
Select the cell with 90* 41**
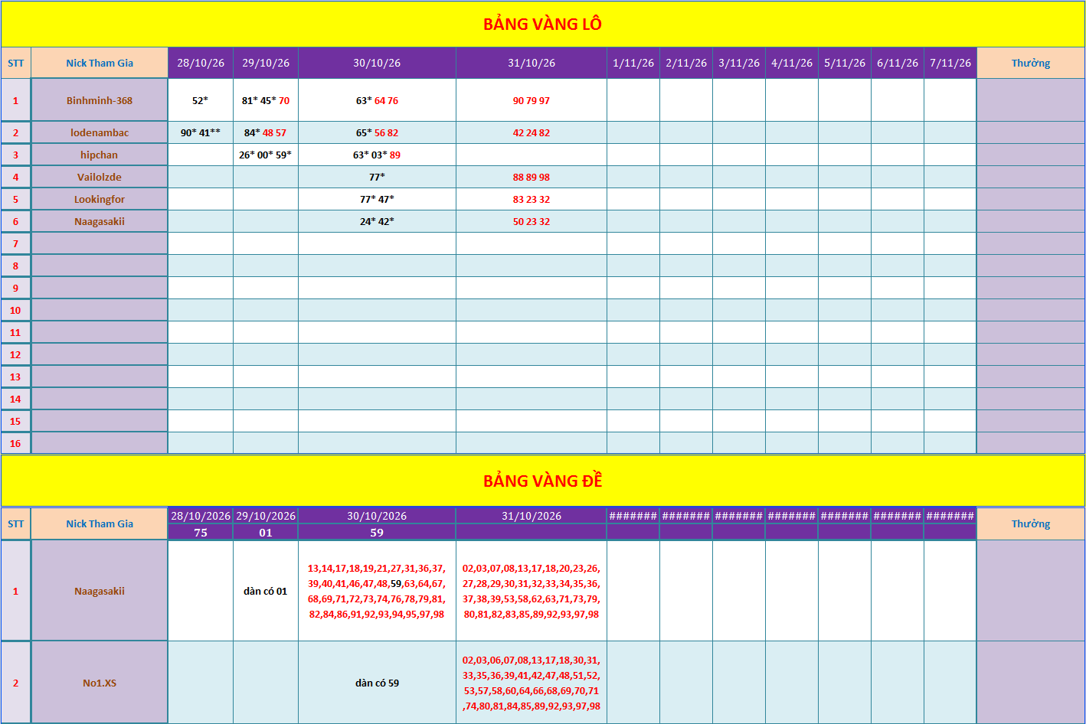pyautogui.click(x=201, y=132)
